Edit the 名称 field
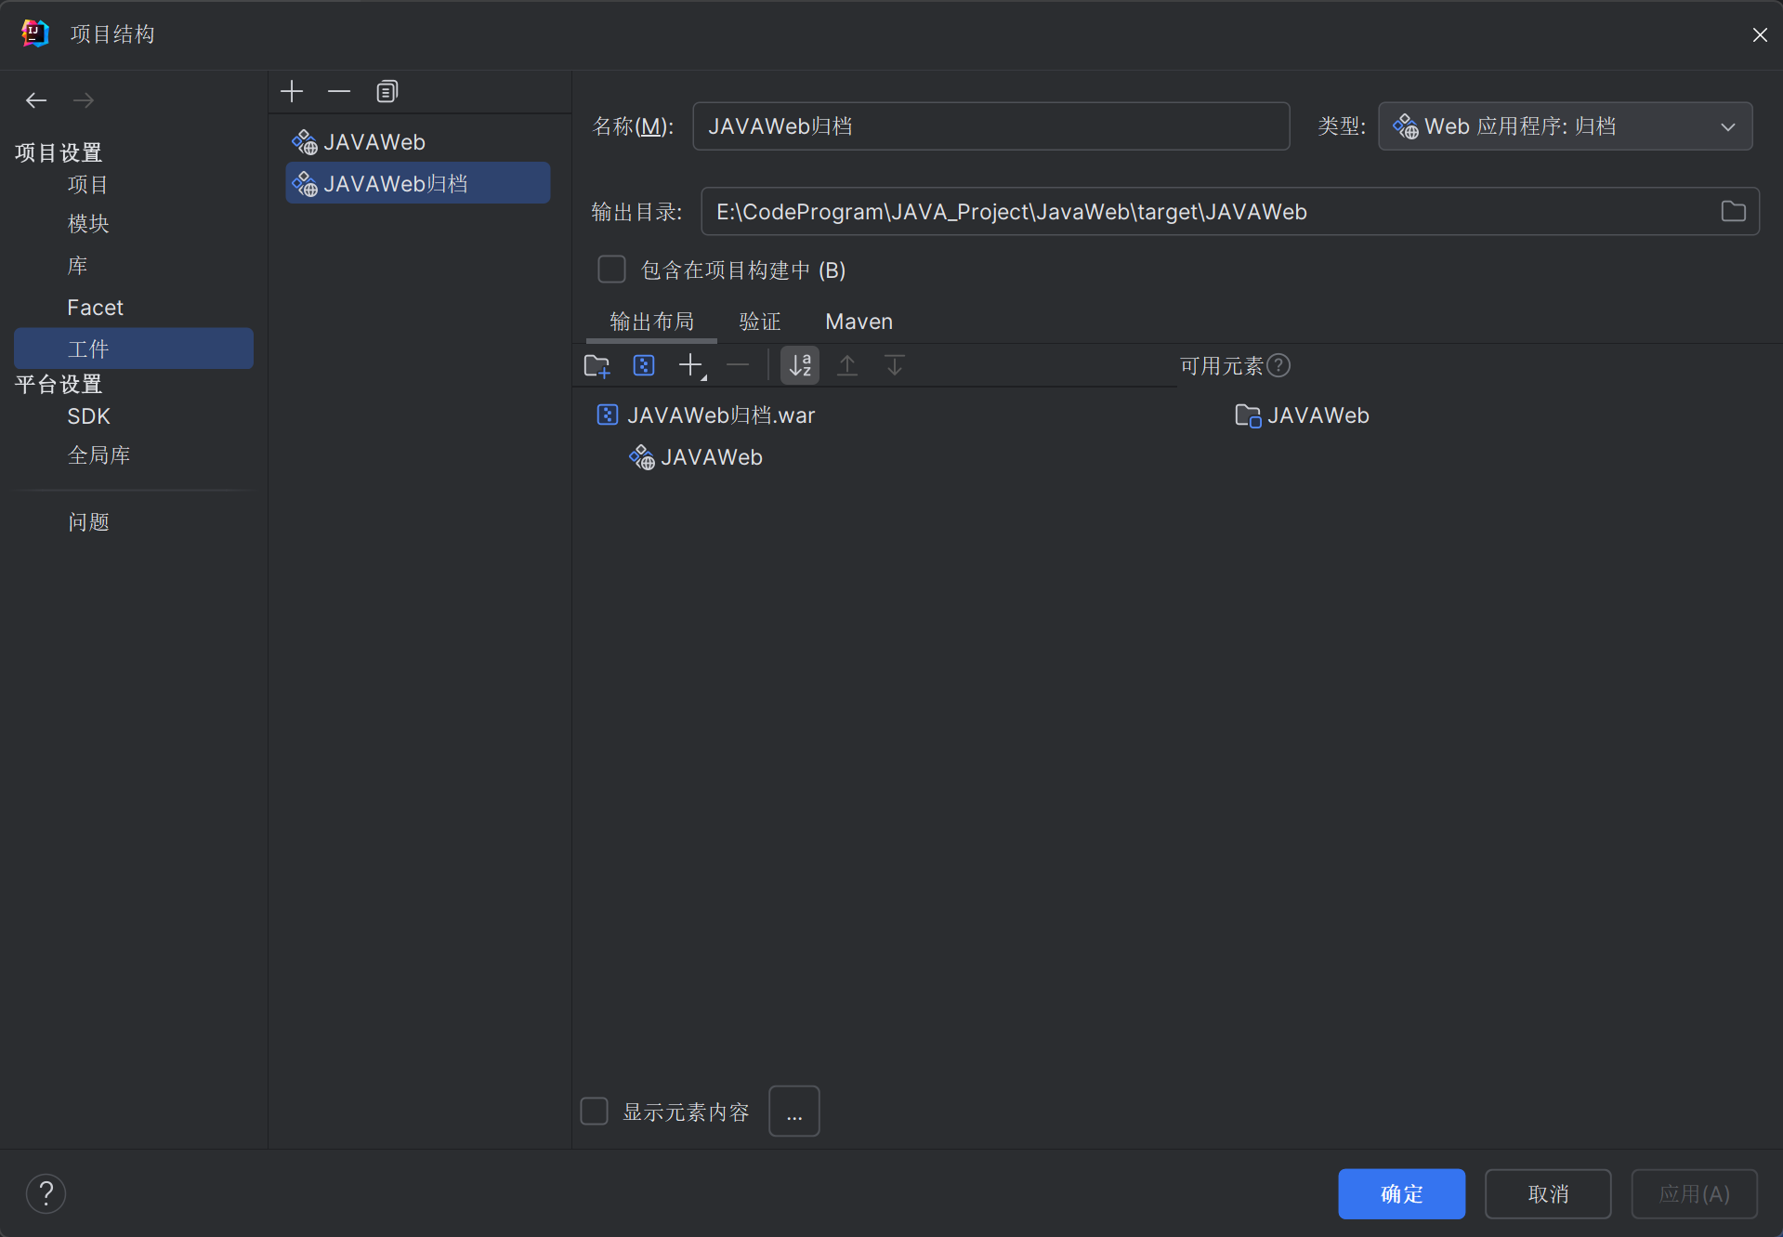 tap(991, 126)
